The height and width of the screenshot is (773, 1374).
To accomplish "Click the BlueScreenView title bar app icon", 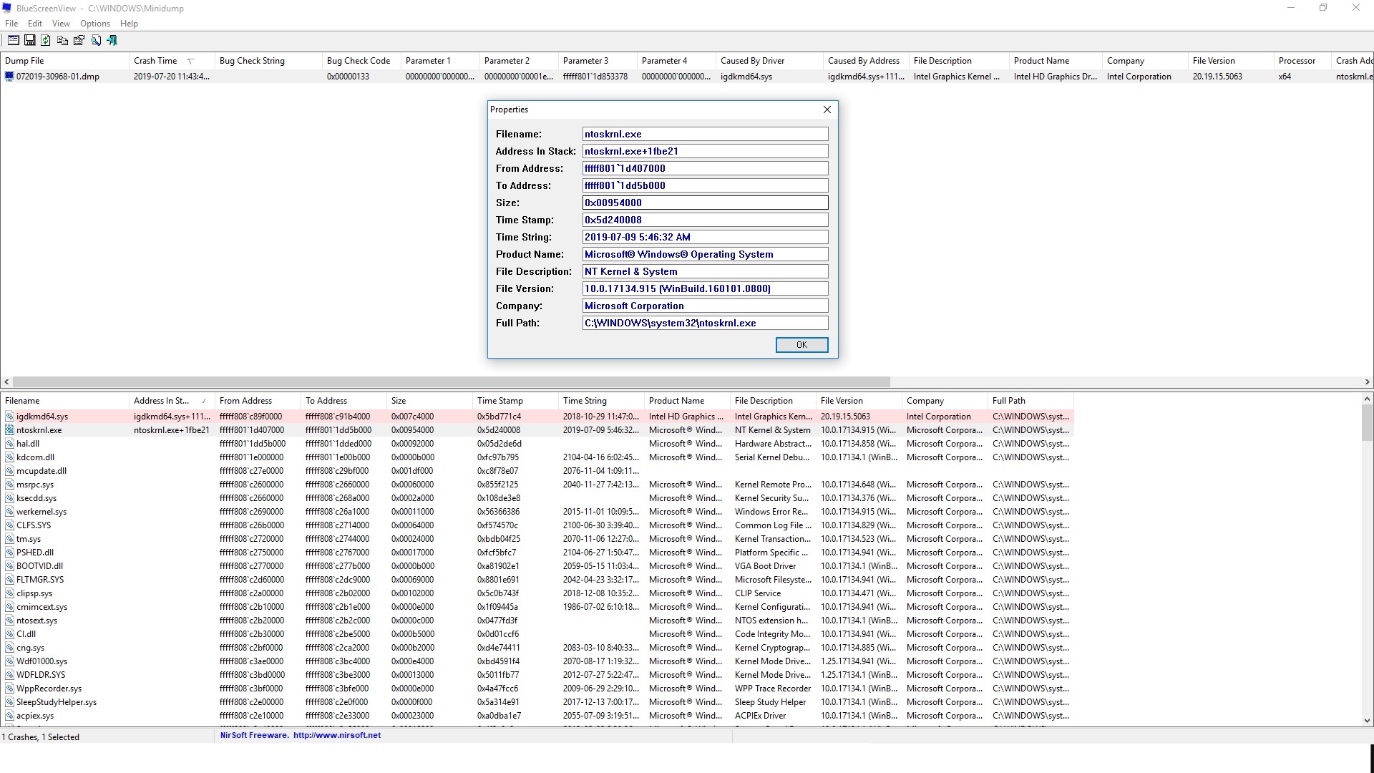I will (x=8, y=9).
